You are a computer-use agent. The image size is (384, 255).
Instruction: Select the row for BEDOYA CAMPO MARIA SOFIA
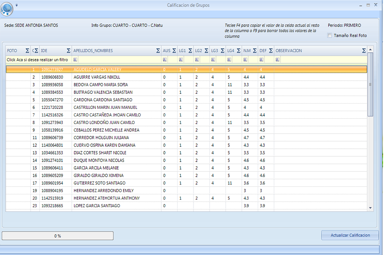point(101,85)
